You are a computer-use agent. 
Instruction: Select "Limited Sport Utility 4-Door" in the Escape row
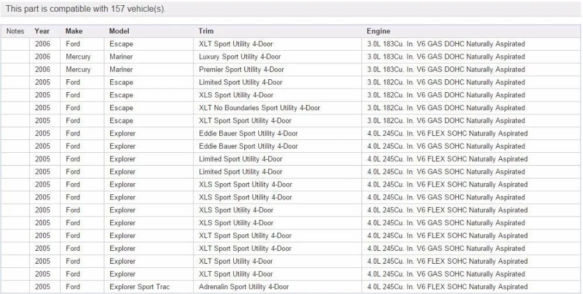tap(241, 82)
